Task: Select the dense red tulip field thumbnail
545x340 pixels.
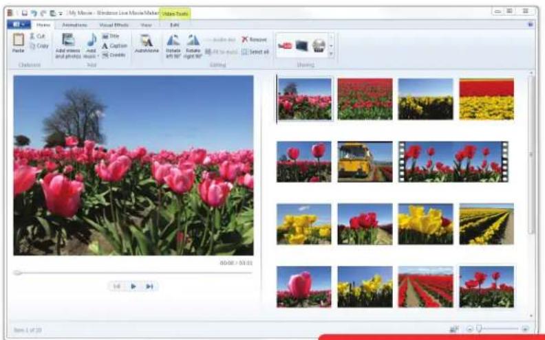Action: pyautogui.click(x=365, y=99)
